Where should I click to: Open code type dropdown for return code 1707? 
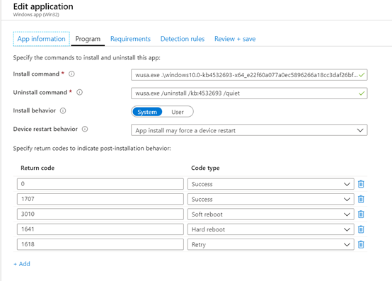tap(271, 200)
